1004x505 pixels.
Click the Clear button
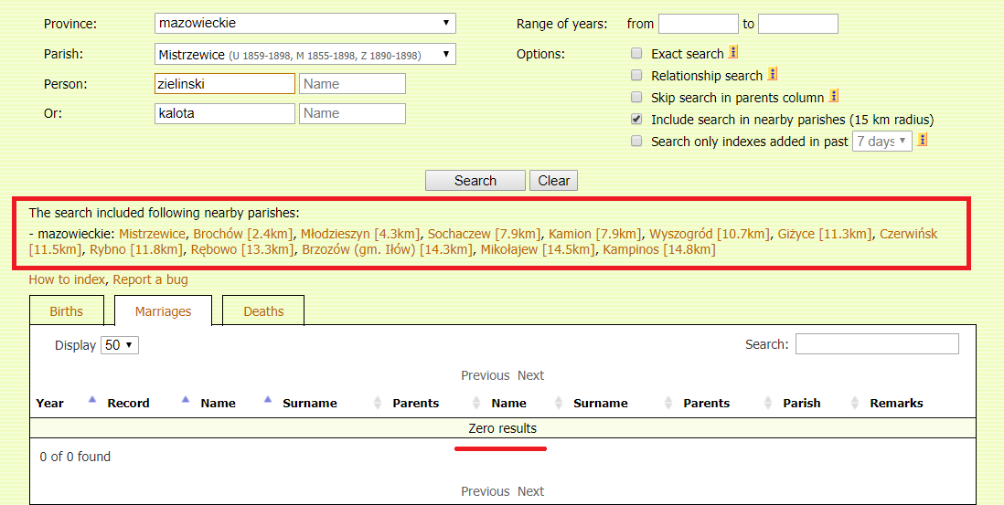[553, 181]
